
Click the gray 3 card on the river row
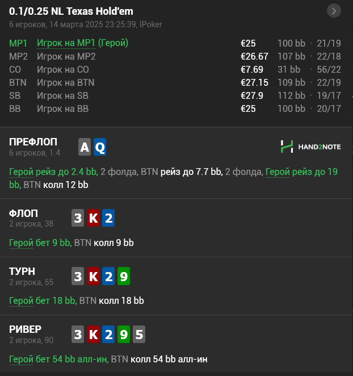[78, 335]
